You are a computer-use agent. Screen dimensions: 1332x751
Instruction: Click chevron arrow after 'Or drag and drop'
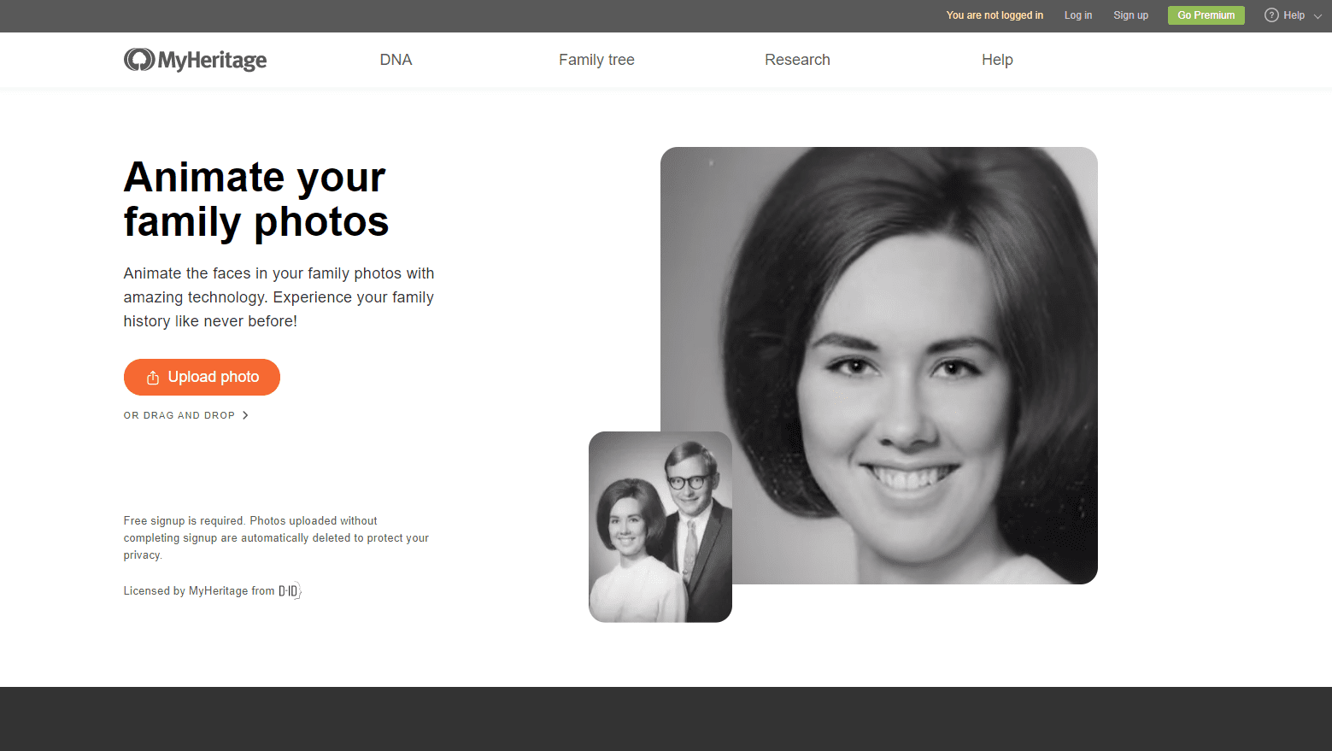tap(245, 415)
